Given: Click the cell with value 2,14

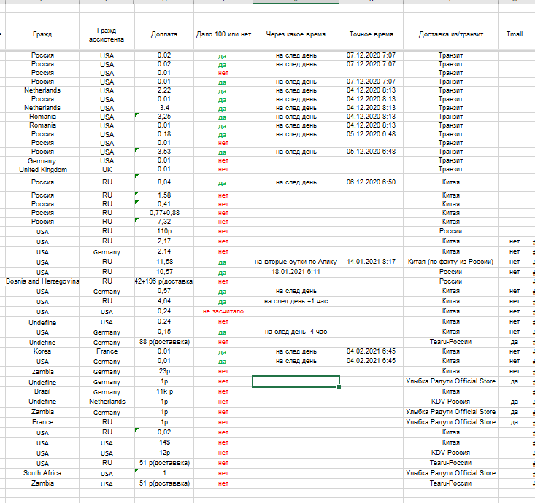Looking at the screenshot, I should pyautogui.click(x=164, y=251).
